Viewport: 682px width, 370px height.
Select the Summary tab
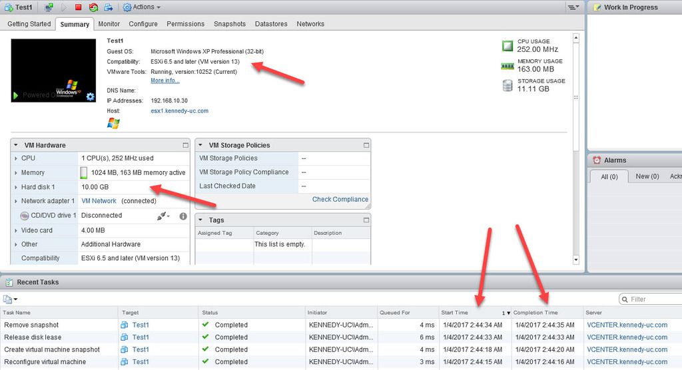(x=75, y=25)
